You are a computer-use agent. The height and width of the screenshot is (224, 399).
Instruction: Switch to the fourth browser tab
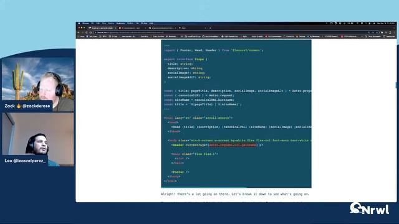point(192,28)
